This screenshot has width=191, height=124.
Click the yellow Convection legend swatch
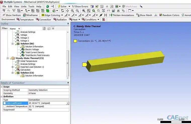click(75, 41)
